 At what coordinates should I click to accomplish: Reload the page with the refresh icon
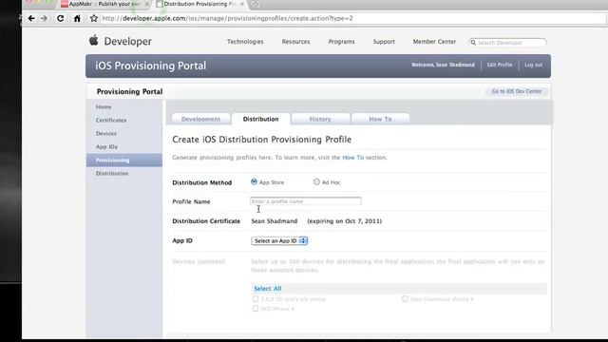(60, 18)
